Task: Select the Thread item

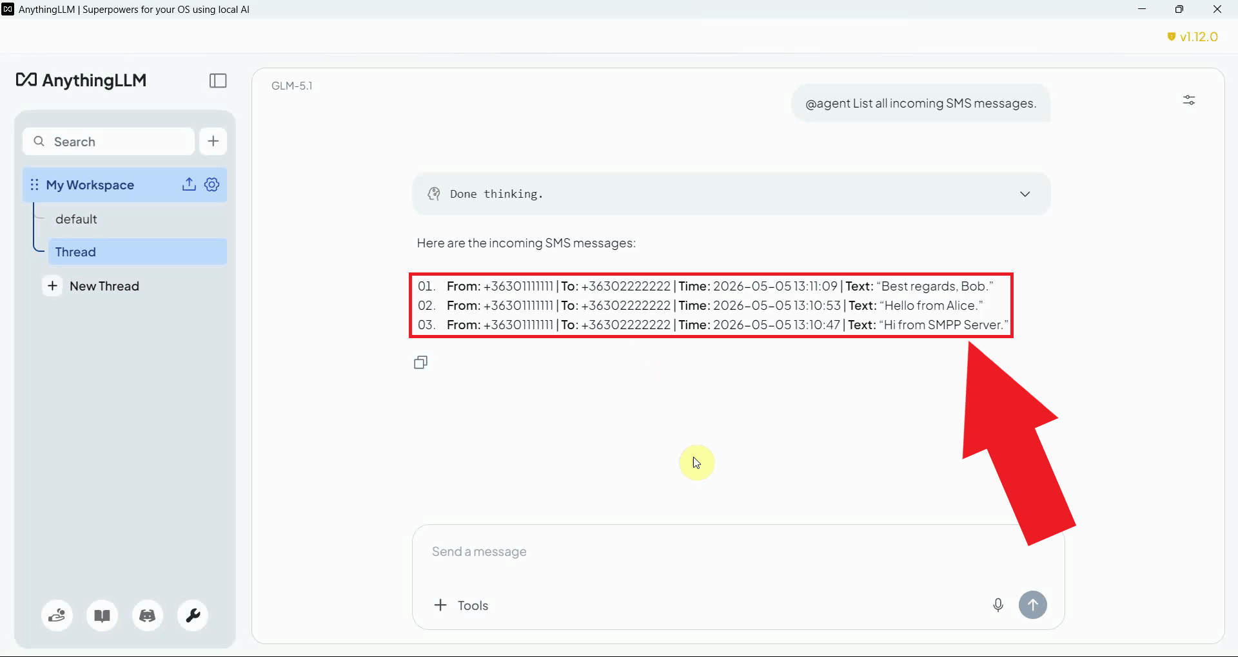Action: pyautogui.click(x=137, y=252)
